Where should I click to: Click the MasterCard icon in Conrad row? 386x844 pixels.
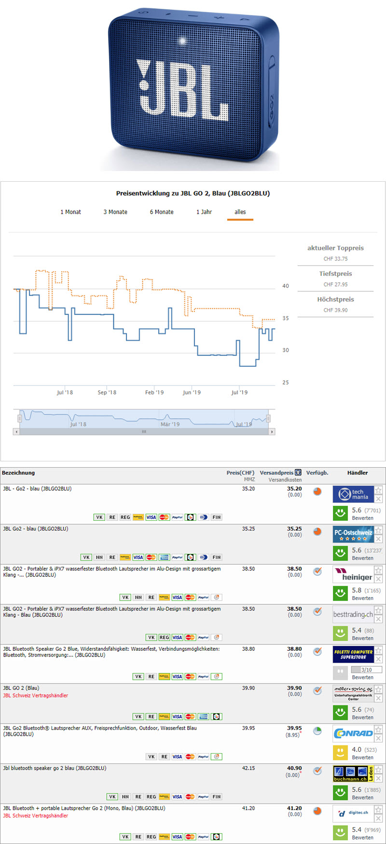190,757
